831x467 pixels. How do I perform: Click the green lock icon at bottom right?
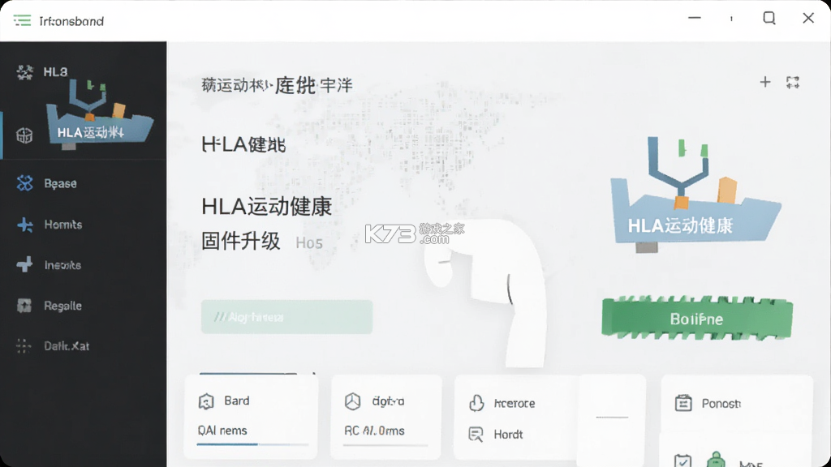[x=716, y=460]
